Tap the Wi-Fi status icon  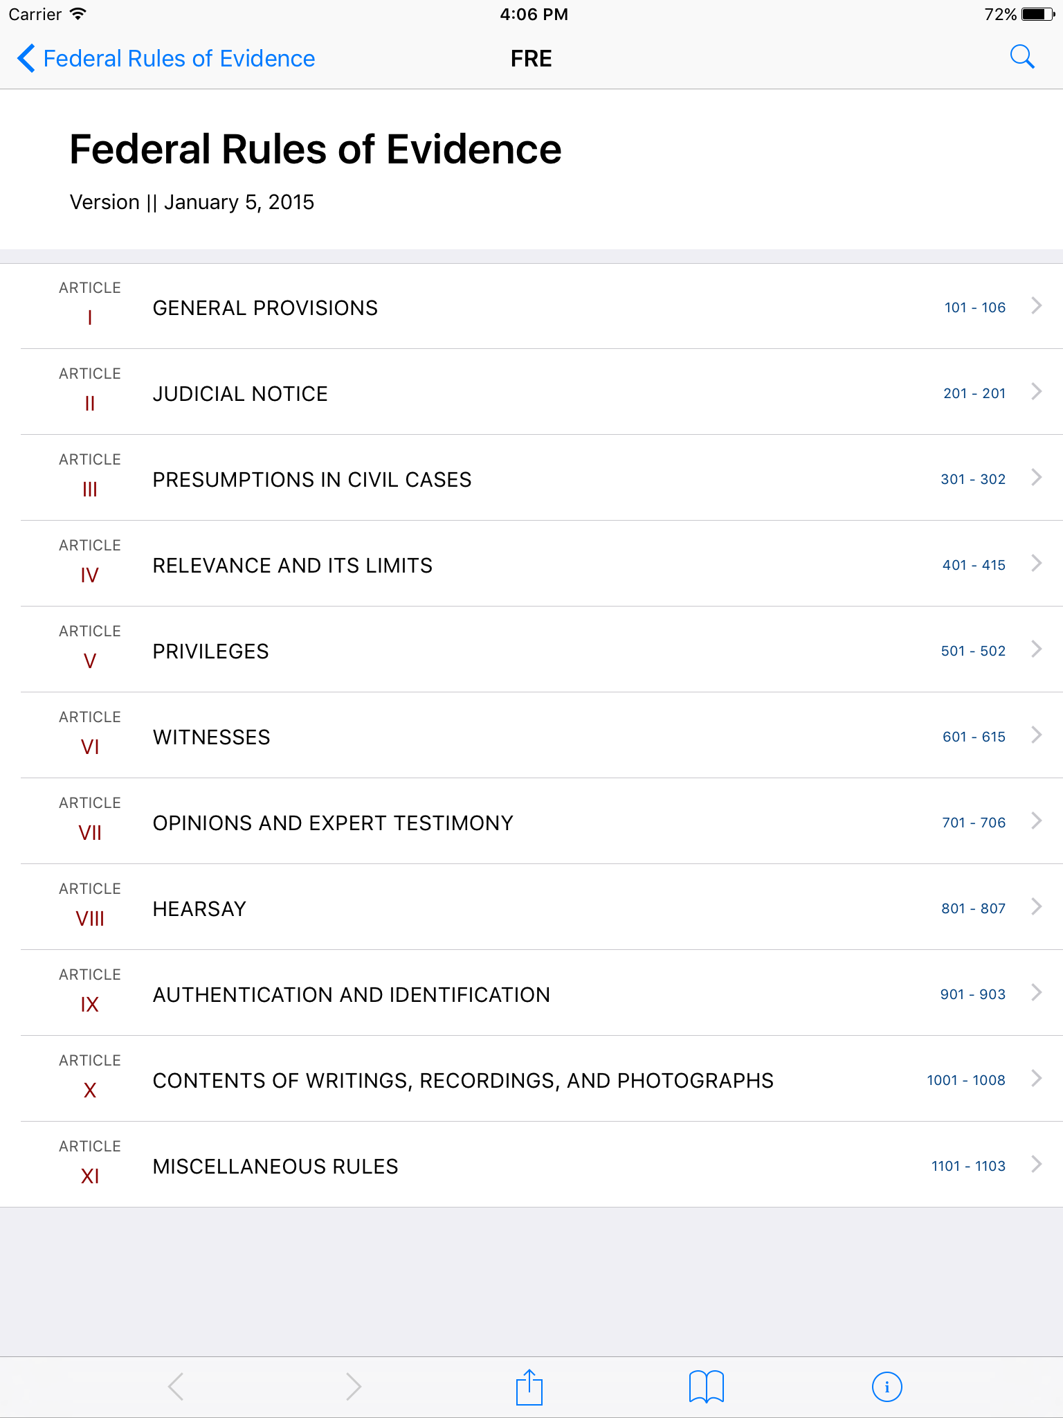pyautogui.click(x=78, y=14)
